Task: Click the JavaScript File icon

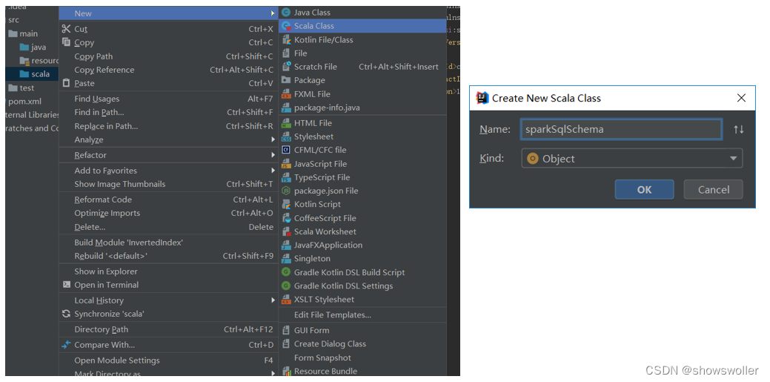Action: point(286,164)
